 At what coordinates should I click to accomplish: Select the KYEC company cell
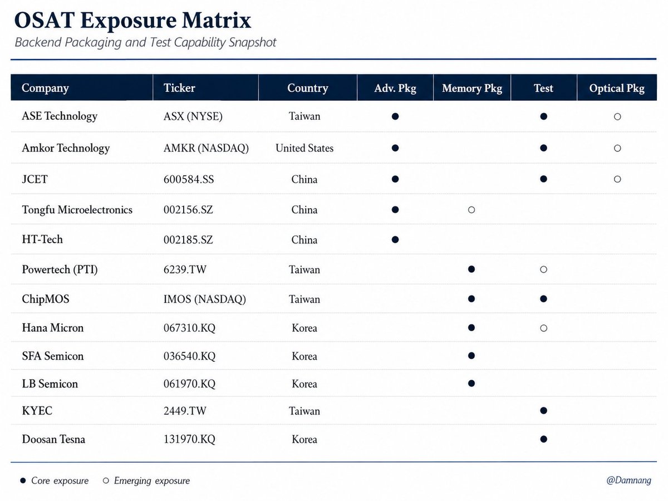(37, 411)
